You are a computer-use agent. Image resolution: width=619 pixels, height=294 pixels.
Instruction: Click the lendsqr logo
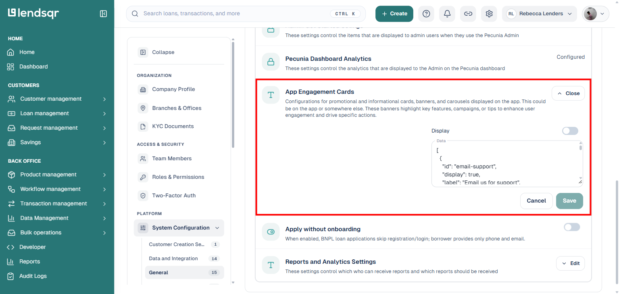(33, 13)
